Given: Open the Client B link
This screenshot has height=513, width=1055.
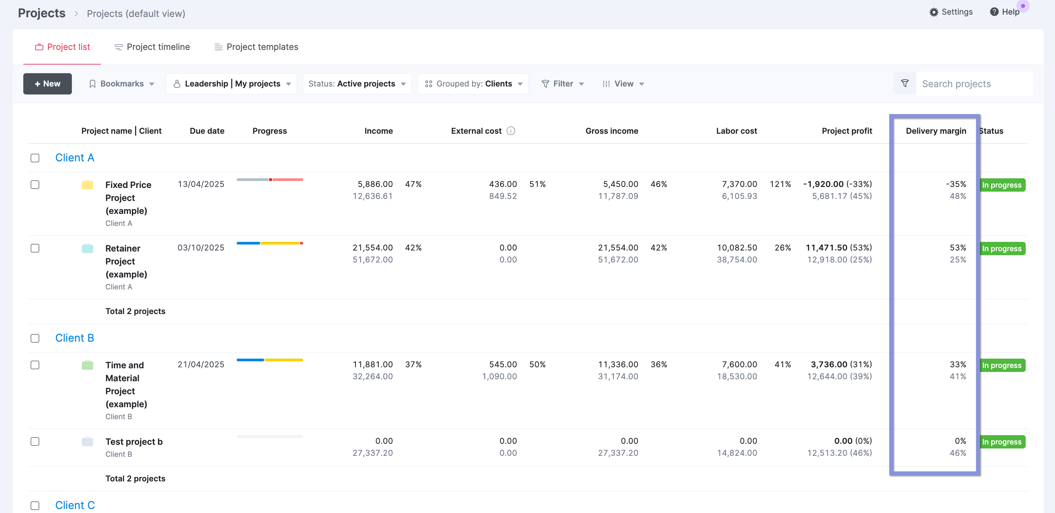Looking at the screenshot, I should tap(75, 338).
